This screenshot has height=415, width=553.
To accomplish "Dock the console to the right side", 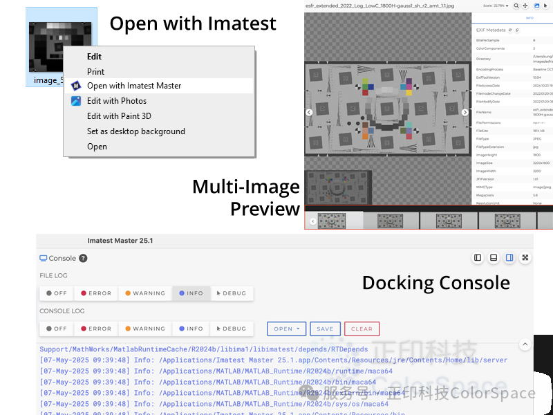I will coord(509,257).
